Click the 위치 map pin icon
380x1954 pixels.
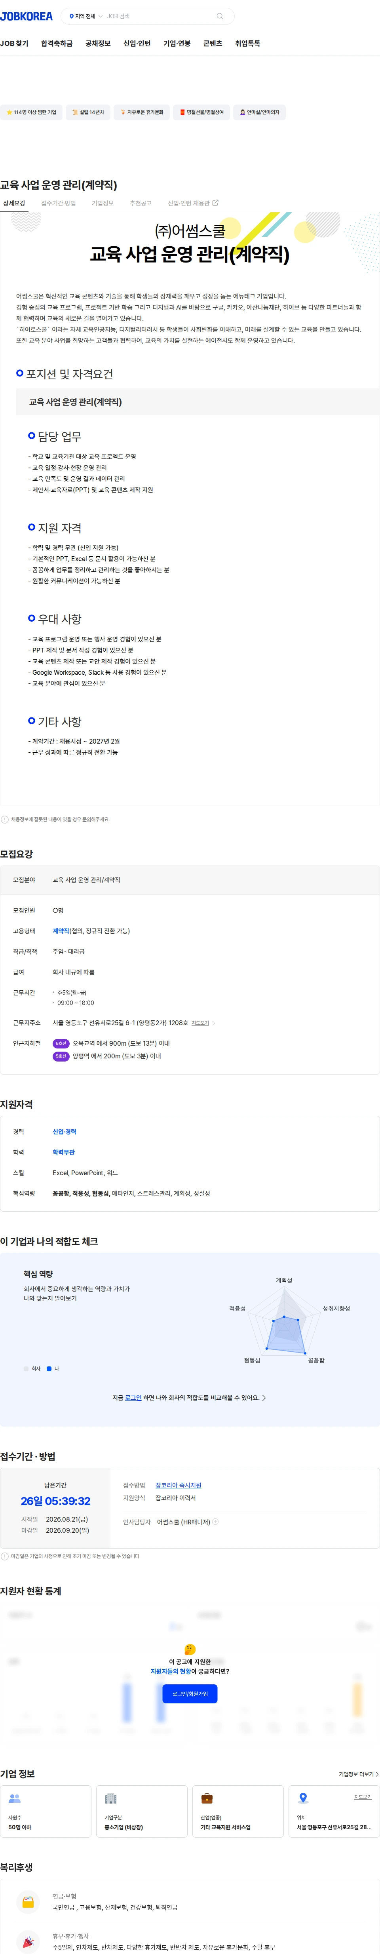pyautogui.click(x=303, y=1798)
